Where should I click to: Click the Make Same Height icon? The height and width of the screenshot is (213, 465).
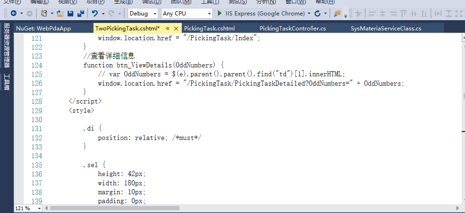[x=449, y=13]
